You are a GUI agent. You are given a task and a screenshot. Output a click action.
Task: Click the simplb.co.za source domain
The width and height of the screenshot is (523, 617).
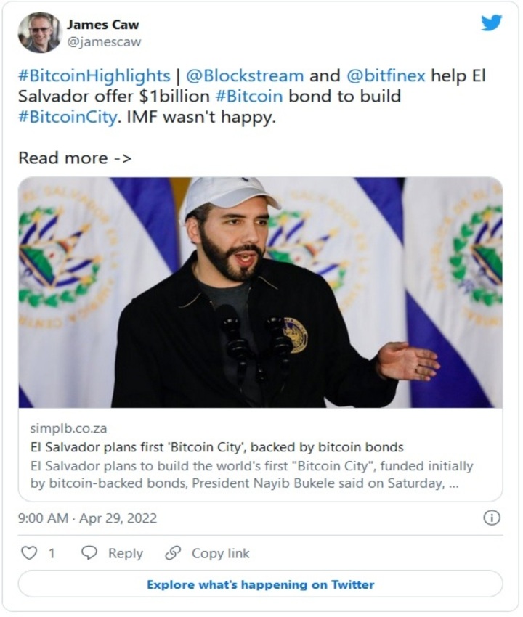click(68, 428)
